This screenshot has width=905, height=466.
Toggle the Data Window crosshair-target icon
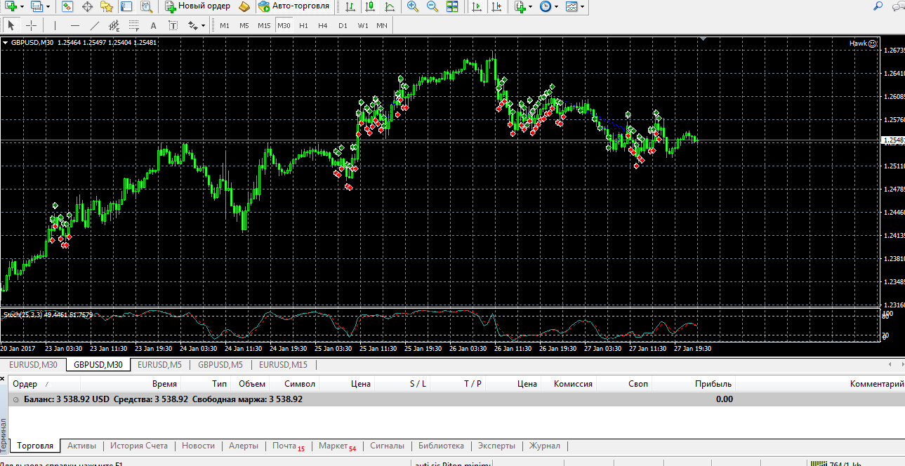[x=87, y=6]
